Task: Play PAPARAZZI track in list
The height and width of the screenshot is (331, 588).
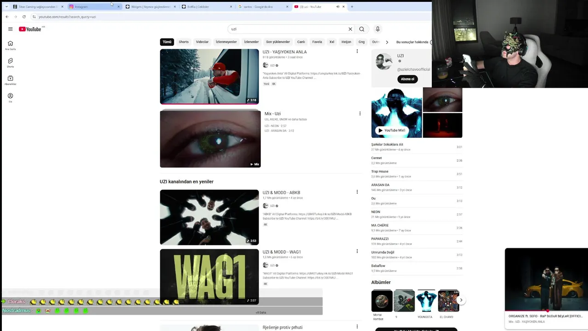Action: (417, 241)
